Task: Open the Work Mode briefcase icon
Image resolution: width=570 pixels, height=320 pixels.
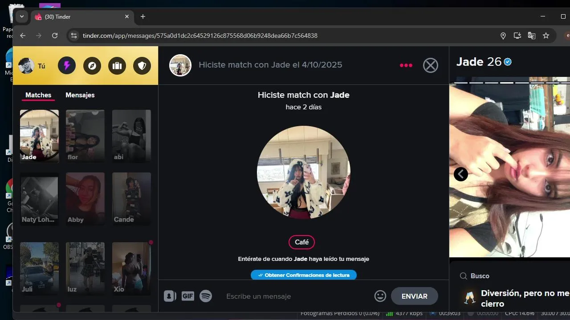Action: point(117,66)
